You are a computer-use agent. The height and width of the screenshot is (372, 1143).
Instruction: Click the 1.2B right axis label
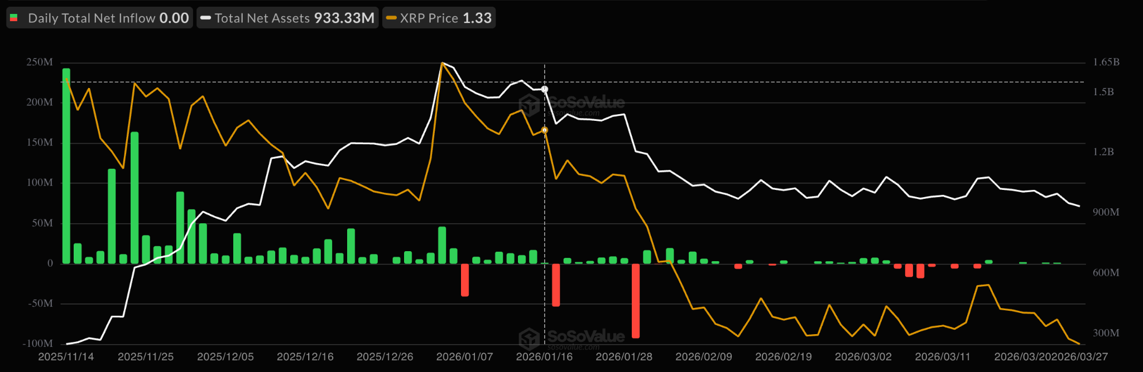[x=1103, y=152]
